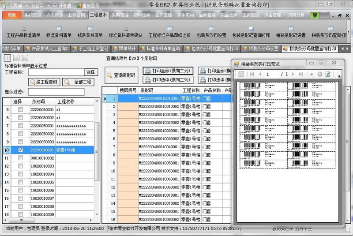Open 系统管理 menu tab
353x236 pixels.
(33, 15)
